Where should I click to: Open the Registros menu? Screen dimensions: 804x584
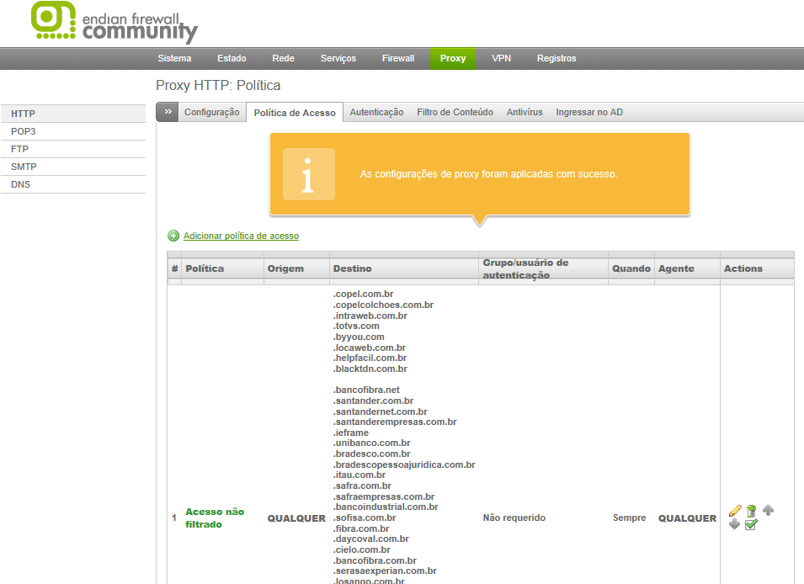pos(556,58)
